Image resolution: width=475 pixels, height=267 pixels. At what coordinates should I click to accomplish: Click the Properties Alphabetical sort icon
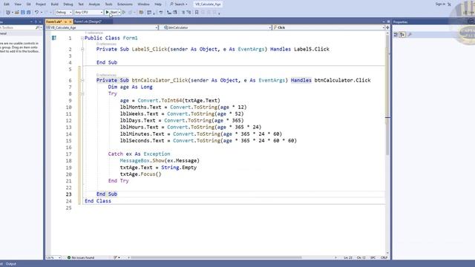tap(402, 35)
